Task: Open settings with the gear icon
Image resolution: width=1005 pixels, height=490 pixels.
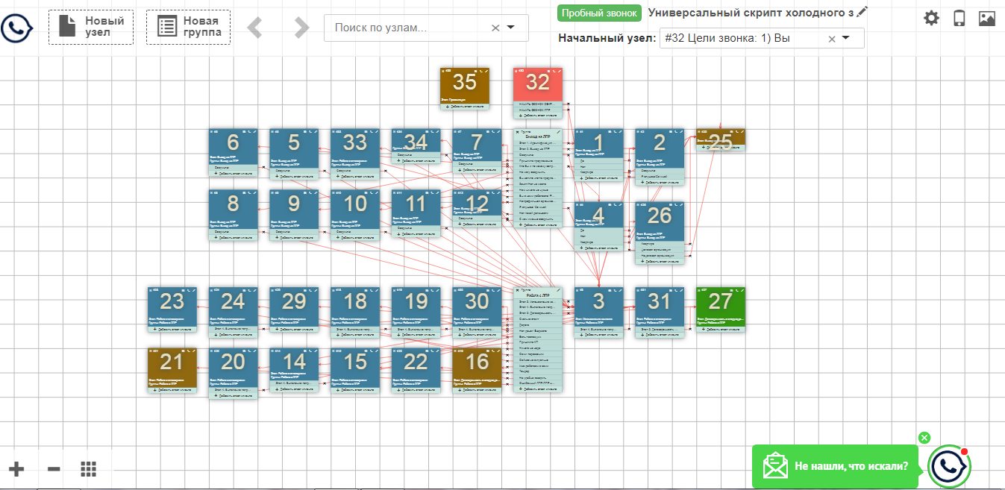Action: click(931, 18)
